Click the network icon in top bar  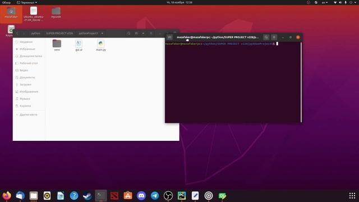click(x=335, y=2)
